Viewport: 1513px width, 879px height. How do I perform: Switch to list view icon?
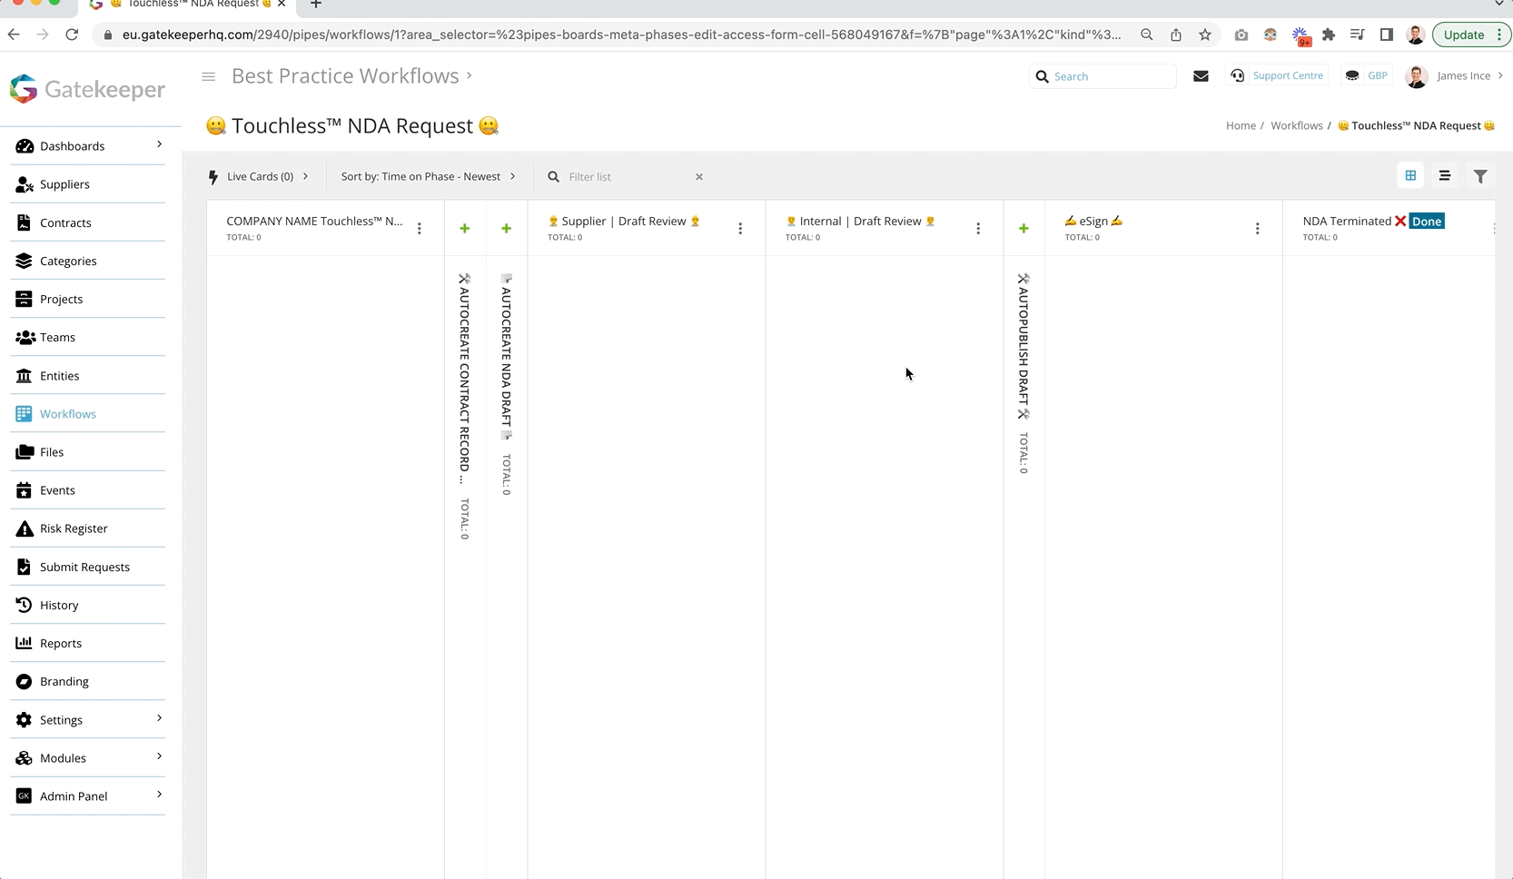point(1444,175)
